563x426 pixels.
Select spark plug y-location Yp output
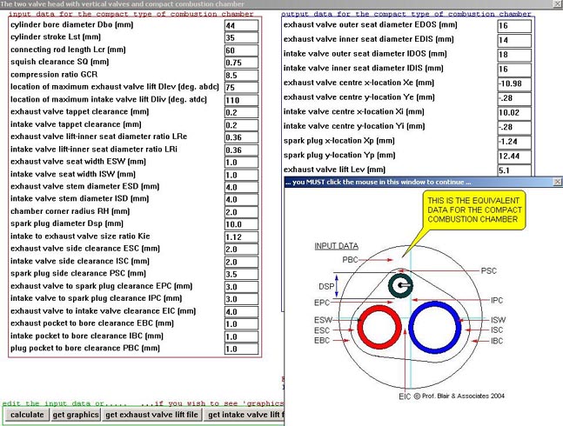coord(514,156)
